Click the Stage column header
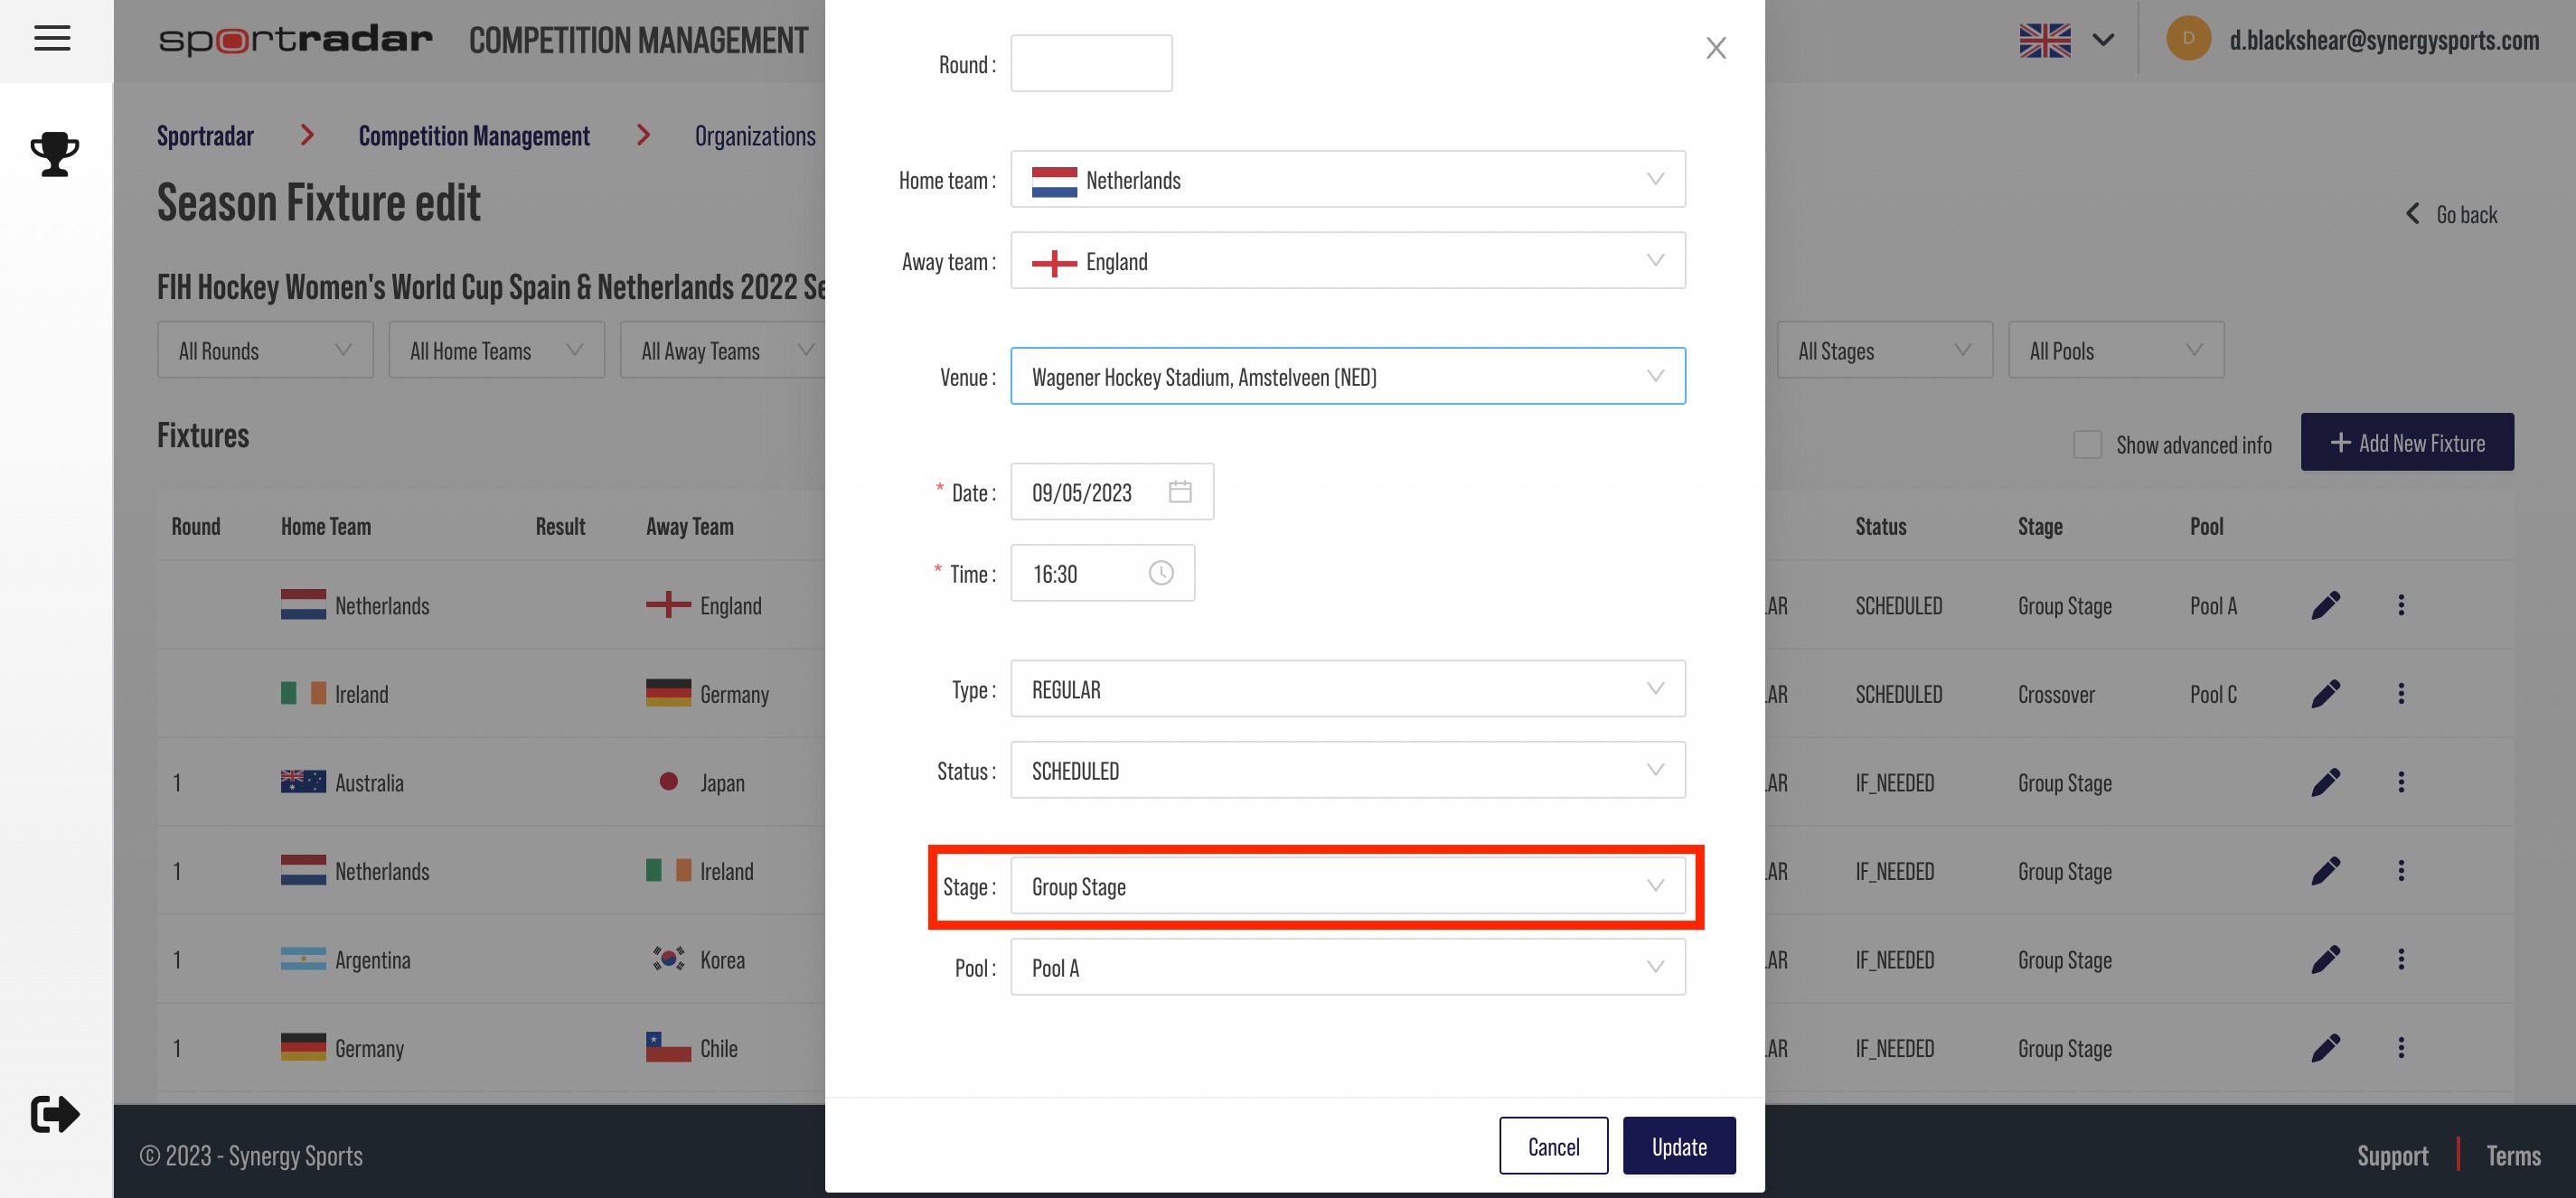 (x=2040, y=527)
